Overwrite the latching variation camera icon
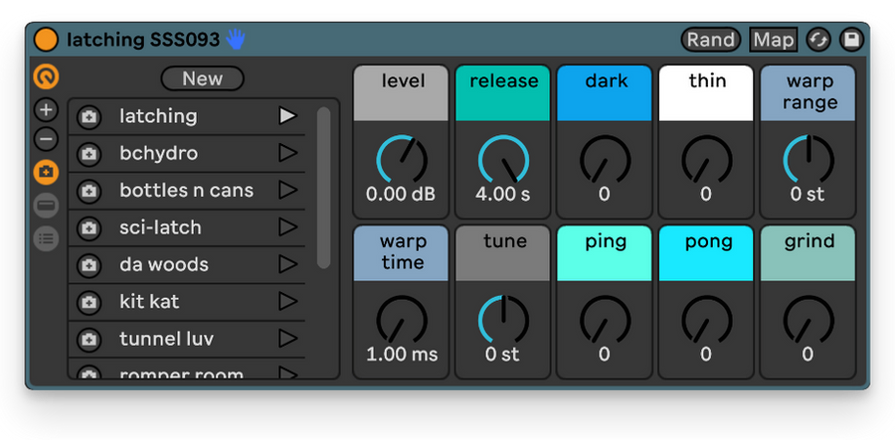The height and width of the screenshot is (440, 895). tap(89, 117)
